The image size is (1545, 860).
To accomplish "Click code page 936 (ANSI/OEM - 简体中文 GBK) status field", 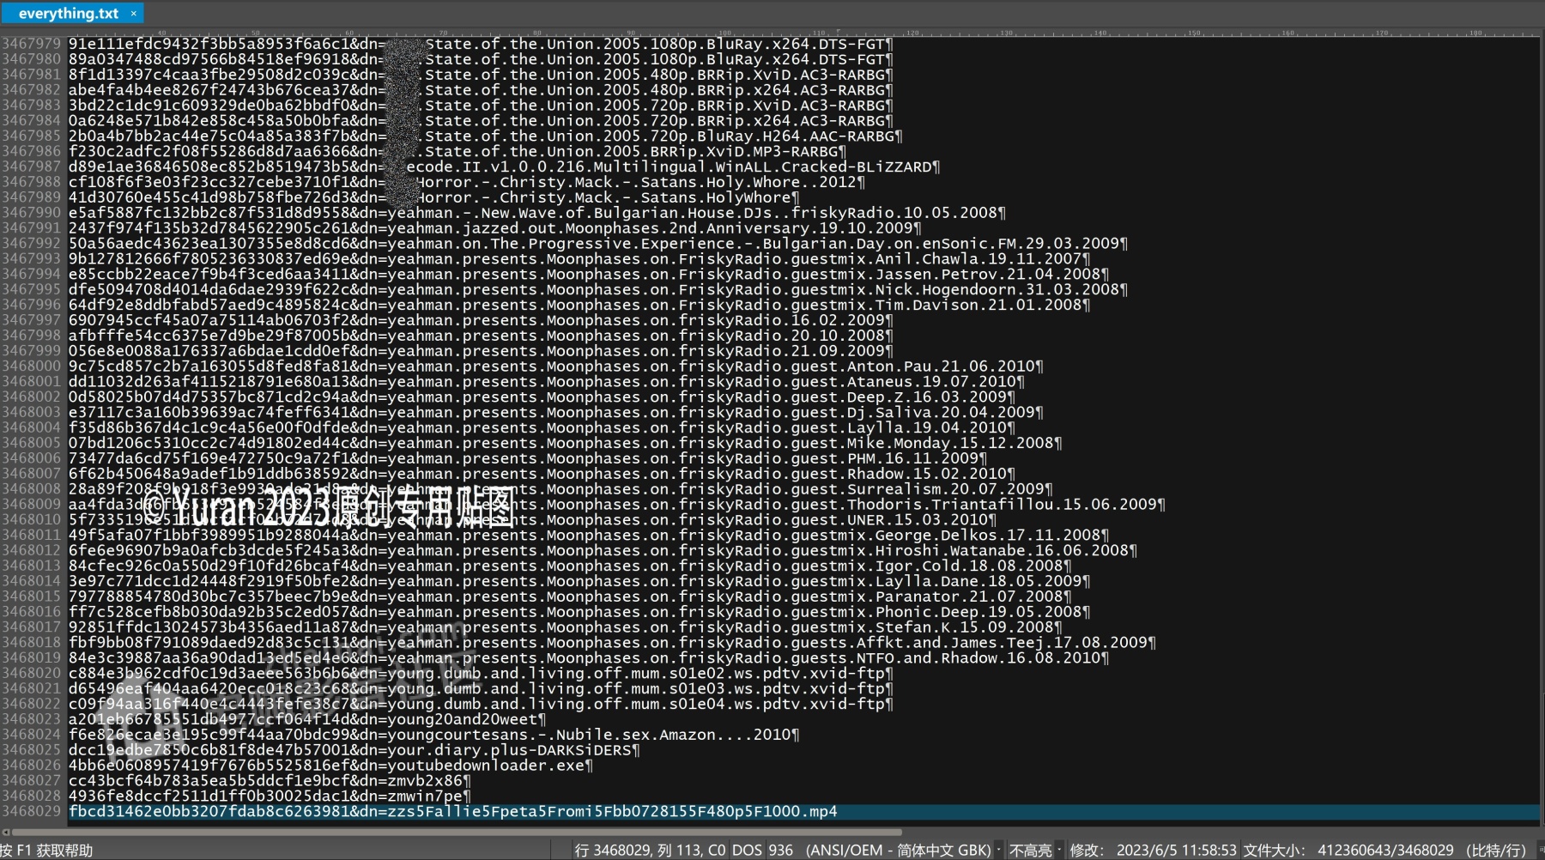I will tap(880, 850).
